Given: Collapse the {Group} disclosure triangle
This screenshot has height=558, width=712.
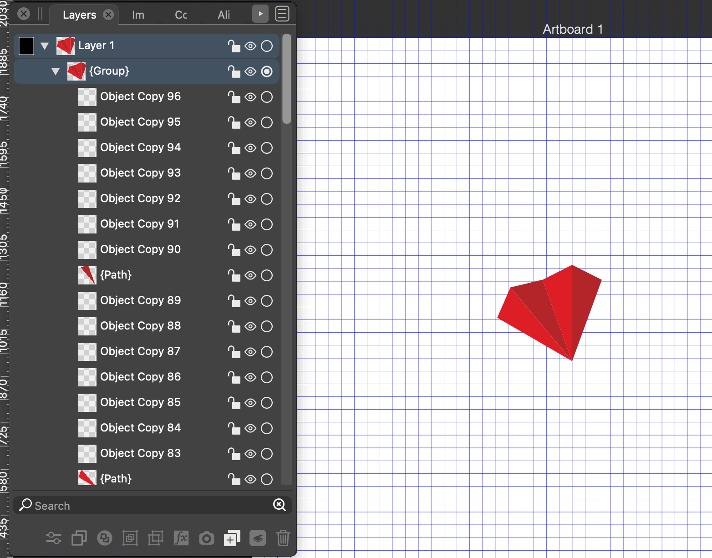Looking at the screenshot, I should (56, 71).
